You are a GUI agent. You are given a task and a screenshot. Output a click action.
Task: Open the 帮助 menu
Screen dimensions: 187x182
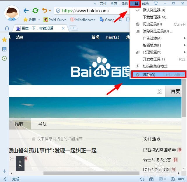click(145, 4)
